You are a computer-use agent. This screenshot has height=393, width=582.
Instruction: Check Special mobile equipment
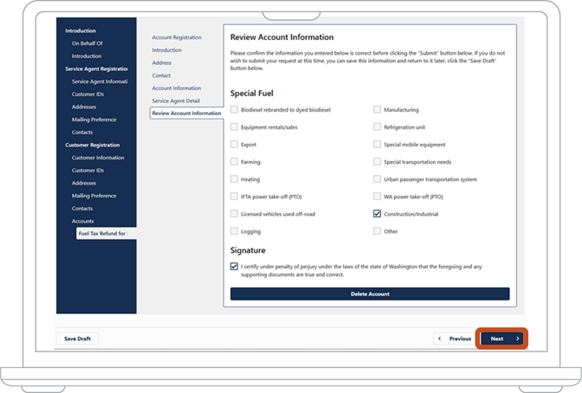click(x=377, y=144)
